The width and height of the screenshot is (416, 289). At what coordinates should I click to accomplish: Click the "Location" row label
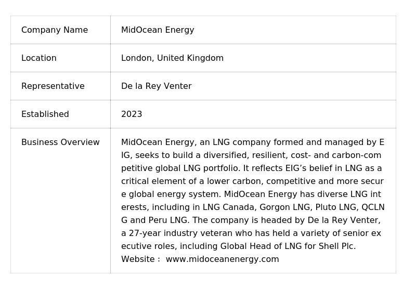coord(39,58)
